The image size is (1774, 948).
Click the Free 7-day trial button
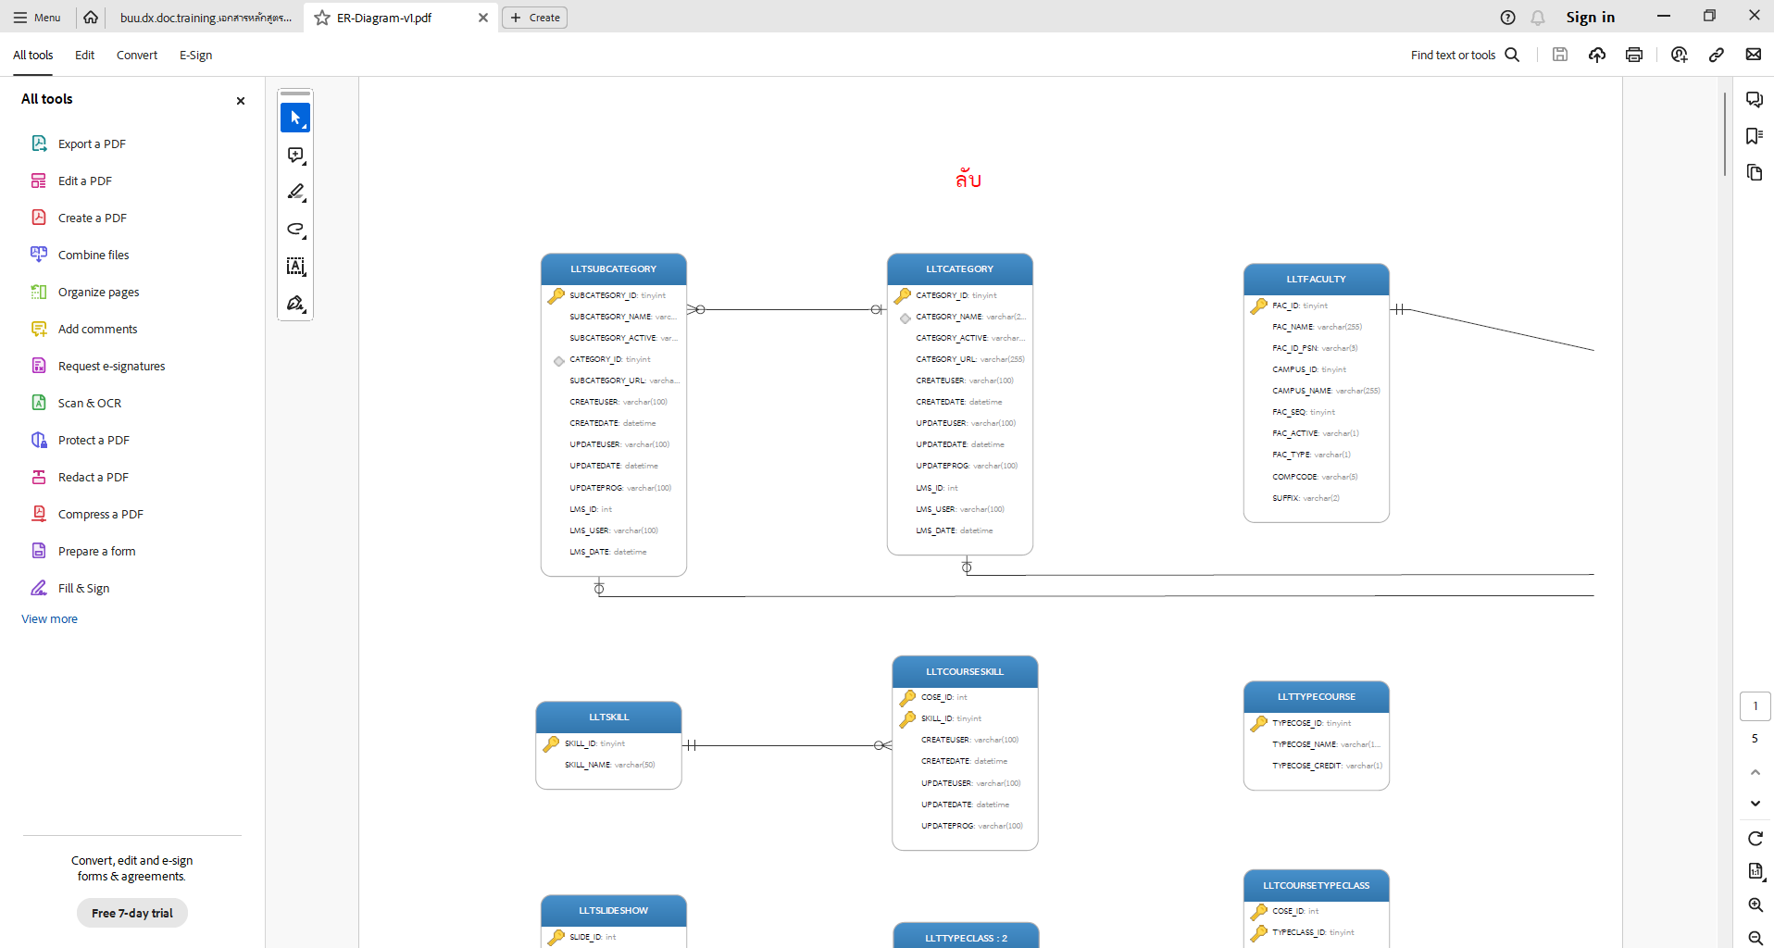132,913
